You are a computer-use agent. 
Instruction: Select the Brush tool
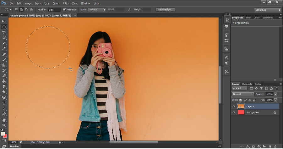point(4,60)
